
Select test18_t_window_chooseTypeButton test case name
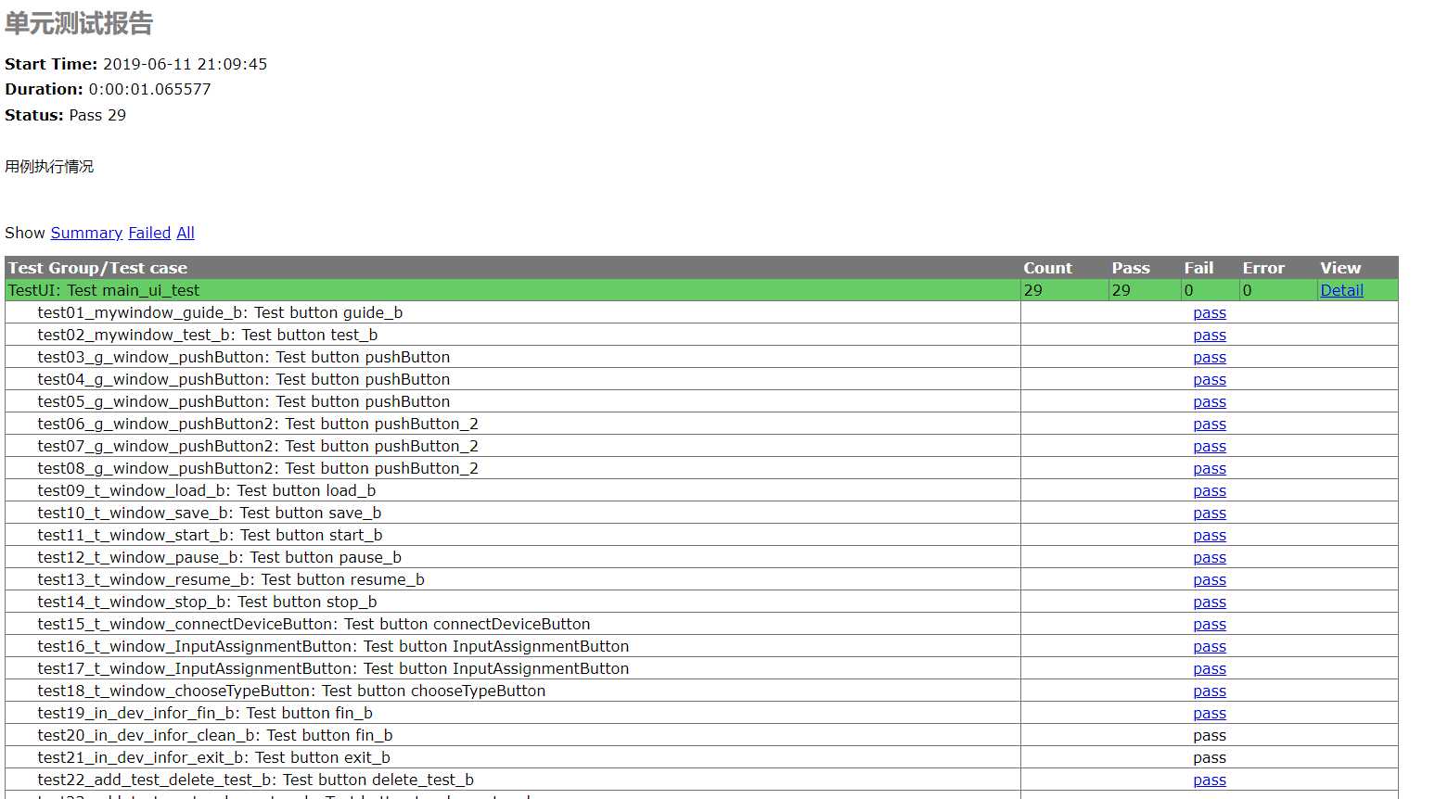coord(291,691)
